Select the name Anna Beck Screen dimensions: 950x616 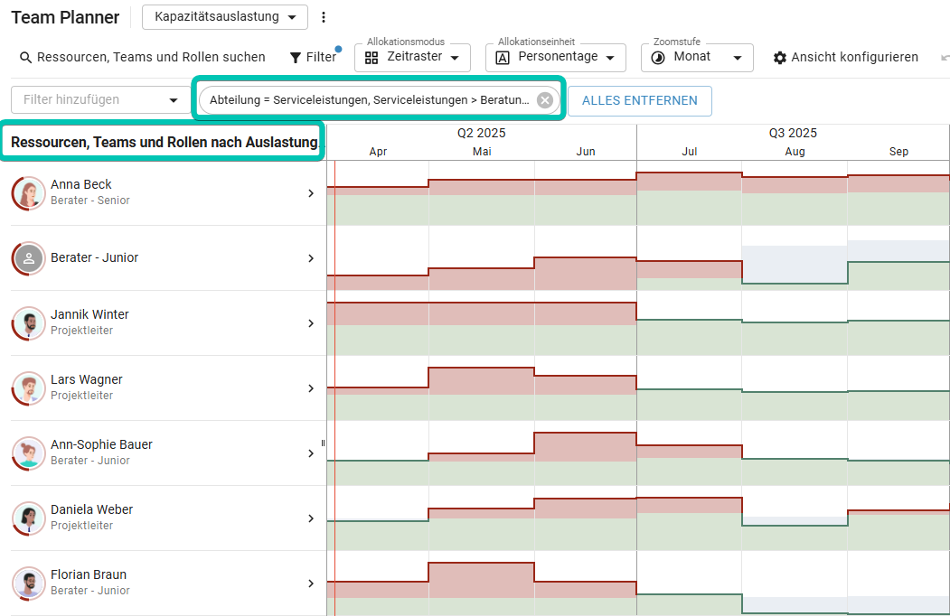tap(81, 184)
